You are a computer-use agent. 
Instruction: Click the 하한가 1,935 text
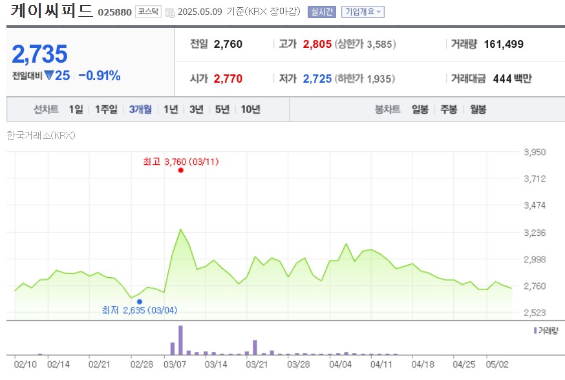(x=365, y=79)
